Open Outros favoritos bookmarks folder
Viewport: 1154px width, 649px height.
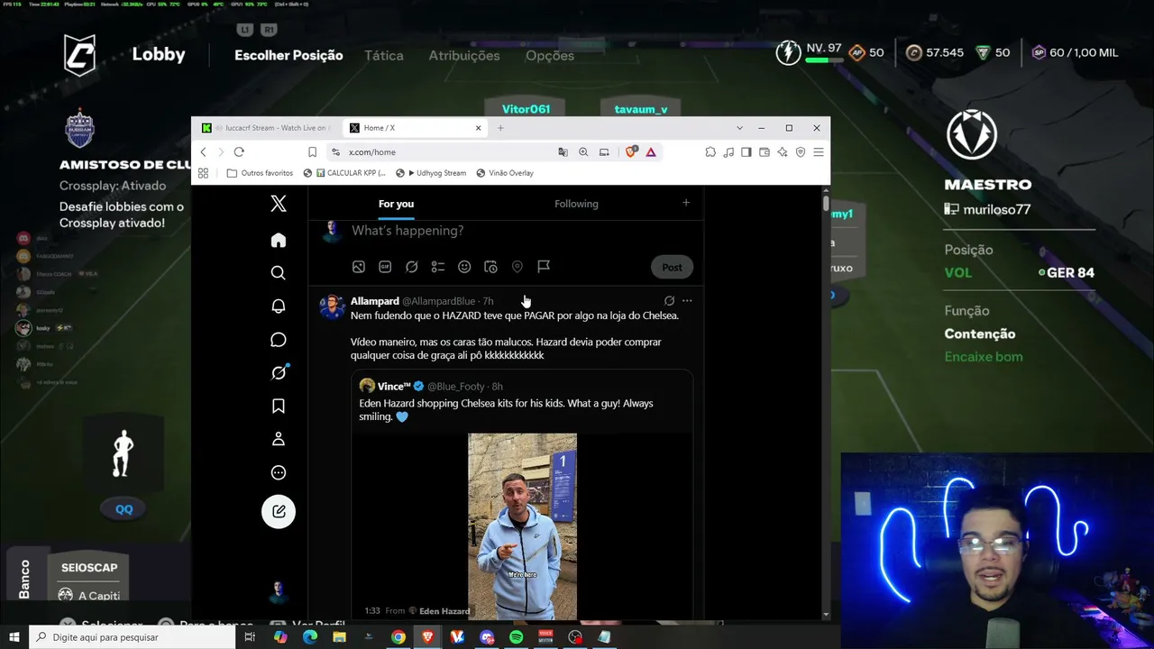tap(260, 173)
